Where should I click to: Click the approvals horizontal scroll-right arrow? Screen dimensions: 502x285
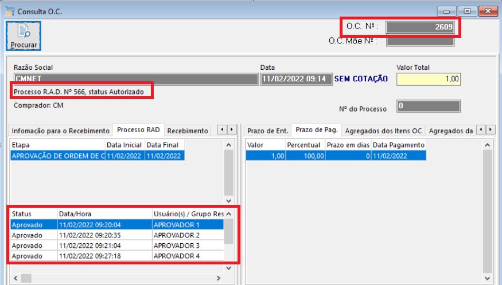219,278
